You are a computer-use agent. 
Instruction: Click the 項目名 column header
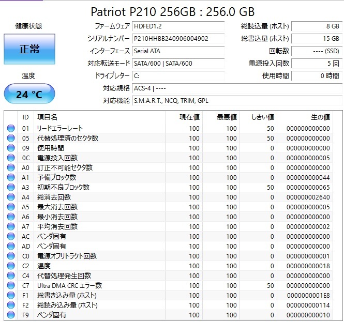(x=100, y=117)
